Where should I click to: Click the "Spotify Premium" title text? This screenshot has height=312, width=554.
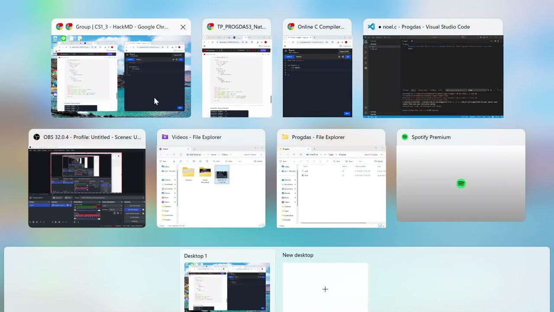point(431,137)
